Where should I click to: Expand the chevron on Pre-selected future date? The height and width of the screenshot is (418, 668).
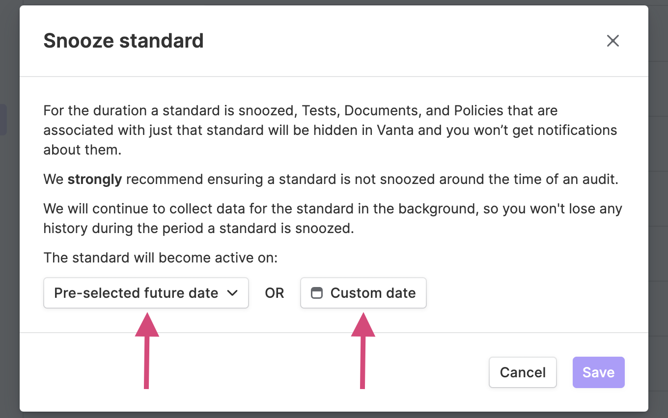(232, 293)
